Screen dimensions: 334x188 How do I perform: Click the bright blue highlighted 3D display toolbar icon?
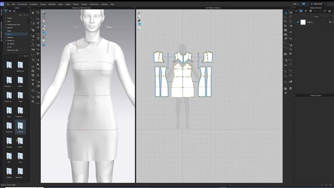click(x=44, y=33)
